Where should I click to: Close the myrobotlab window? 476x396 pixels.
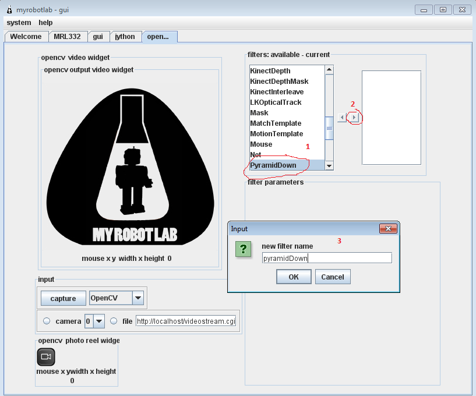click(462, 10)
